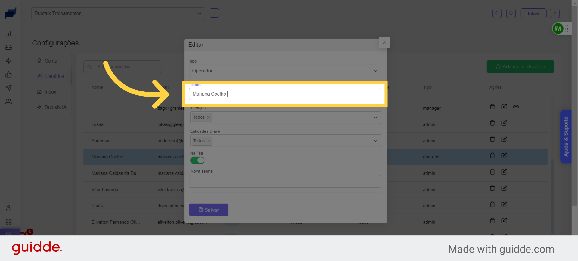578x261 pixels.
Task: Close the Editar dialog
Action: (384, 42)
